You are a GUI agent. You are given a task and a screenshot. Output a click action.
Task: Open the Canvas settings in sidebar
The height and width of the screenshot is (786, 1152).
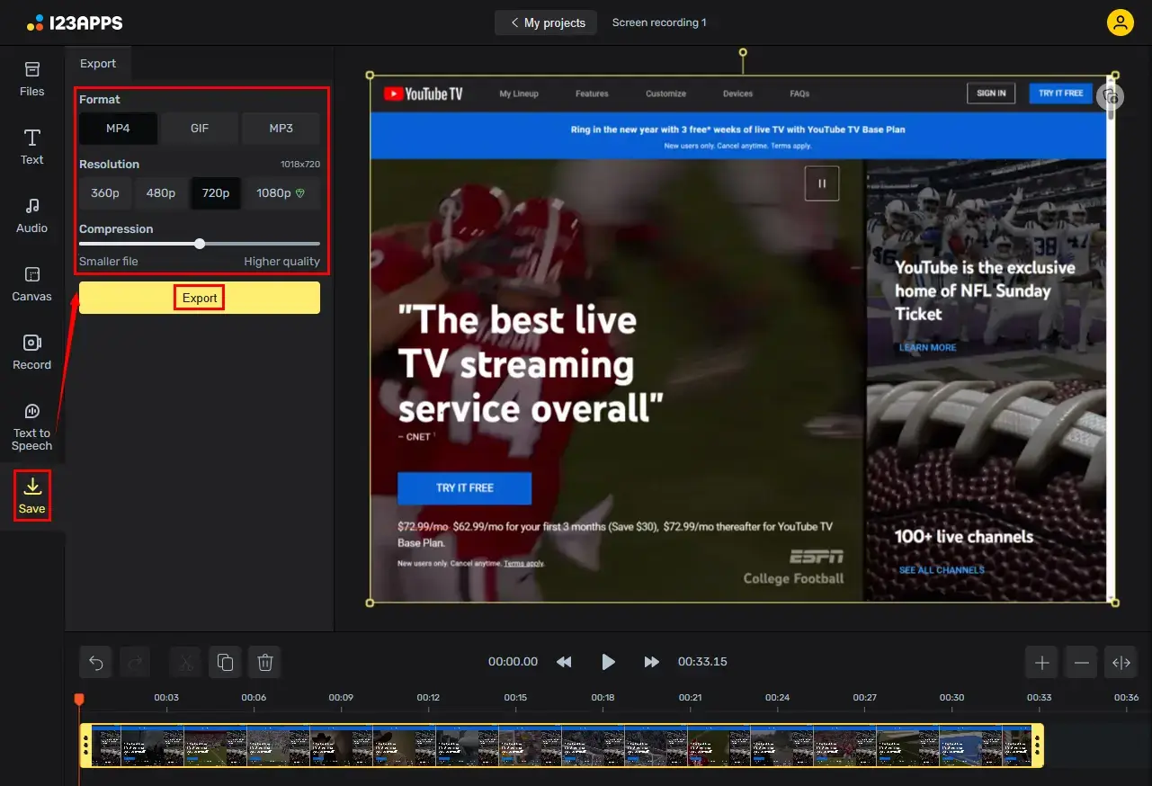(32, 284)
